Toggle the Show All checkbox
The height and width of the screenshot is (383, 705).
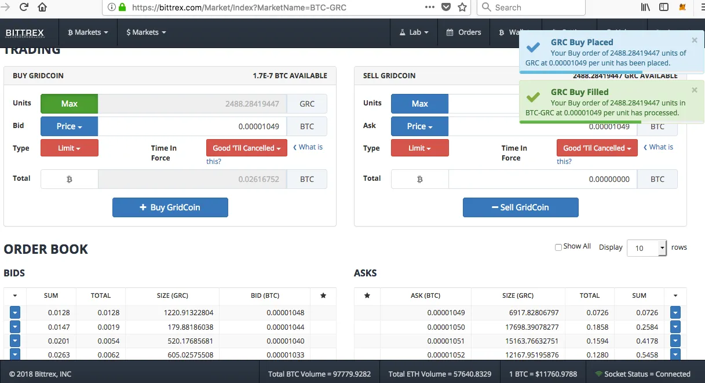pyautogui.click(x=558, y=247)
